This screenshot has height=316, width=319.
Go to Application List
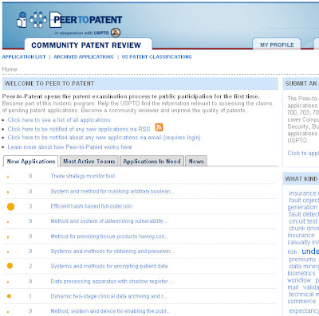pyautogui.click(x=24, y=57)
